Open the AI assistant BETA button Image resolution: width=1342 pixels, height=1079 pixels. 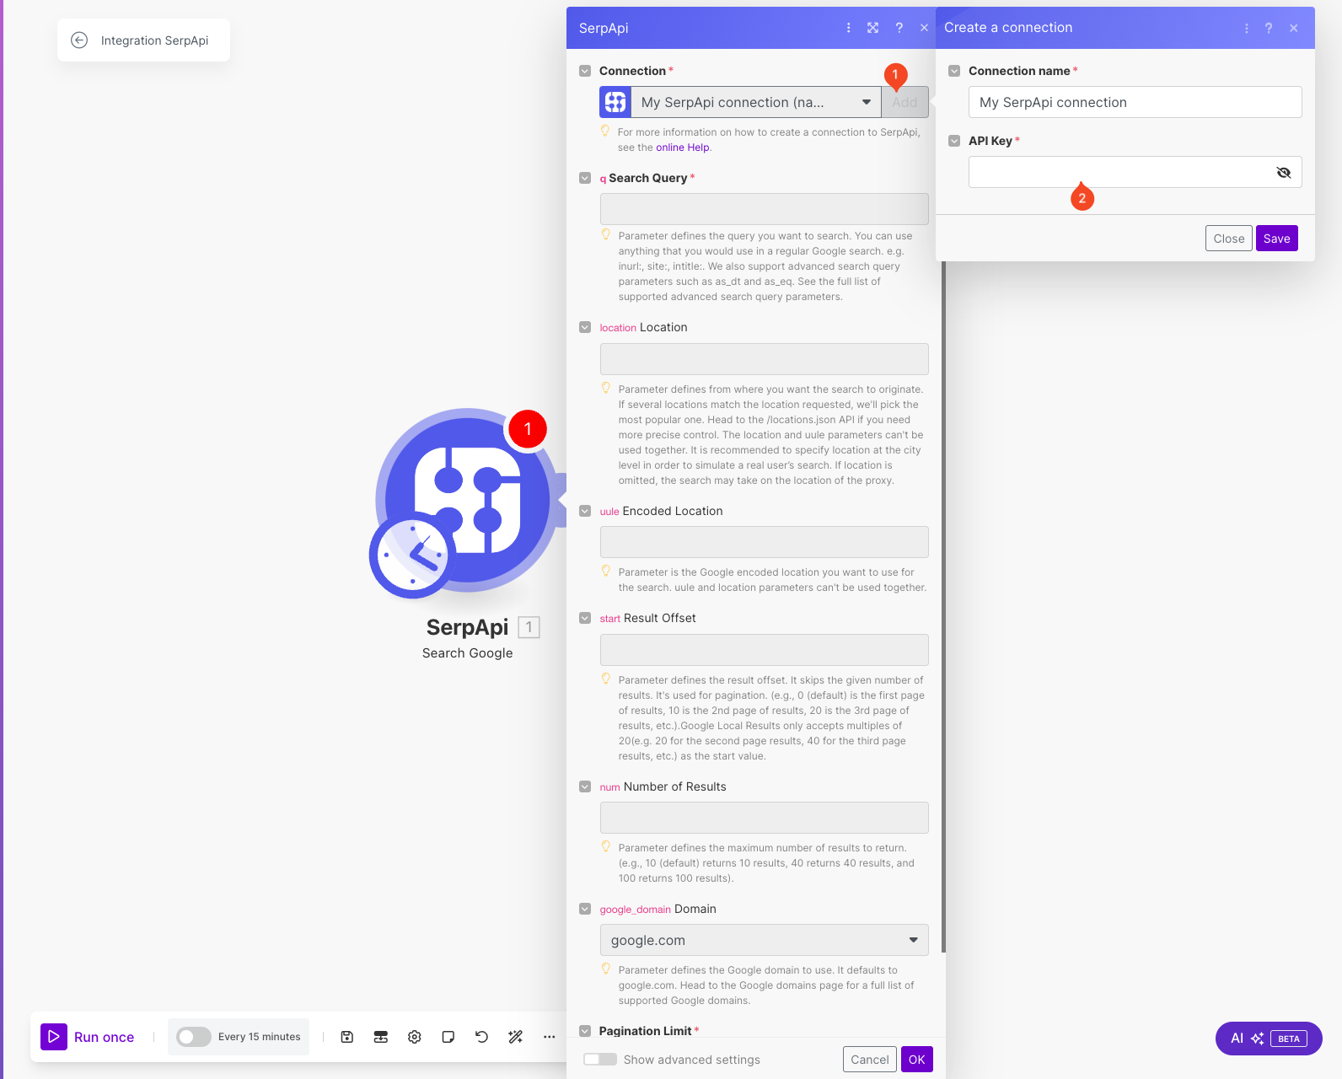pyautogui.click(x=1269, y=1039)
